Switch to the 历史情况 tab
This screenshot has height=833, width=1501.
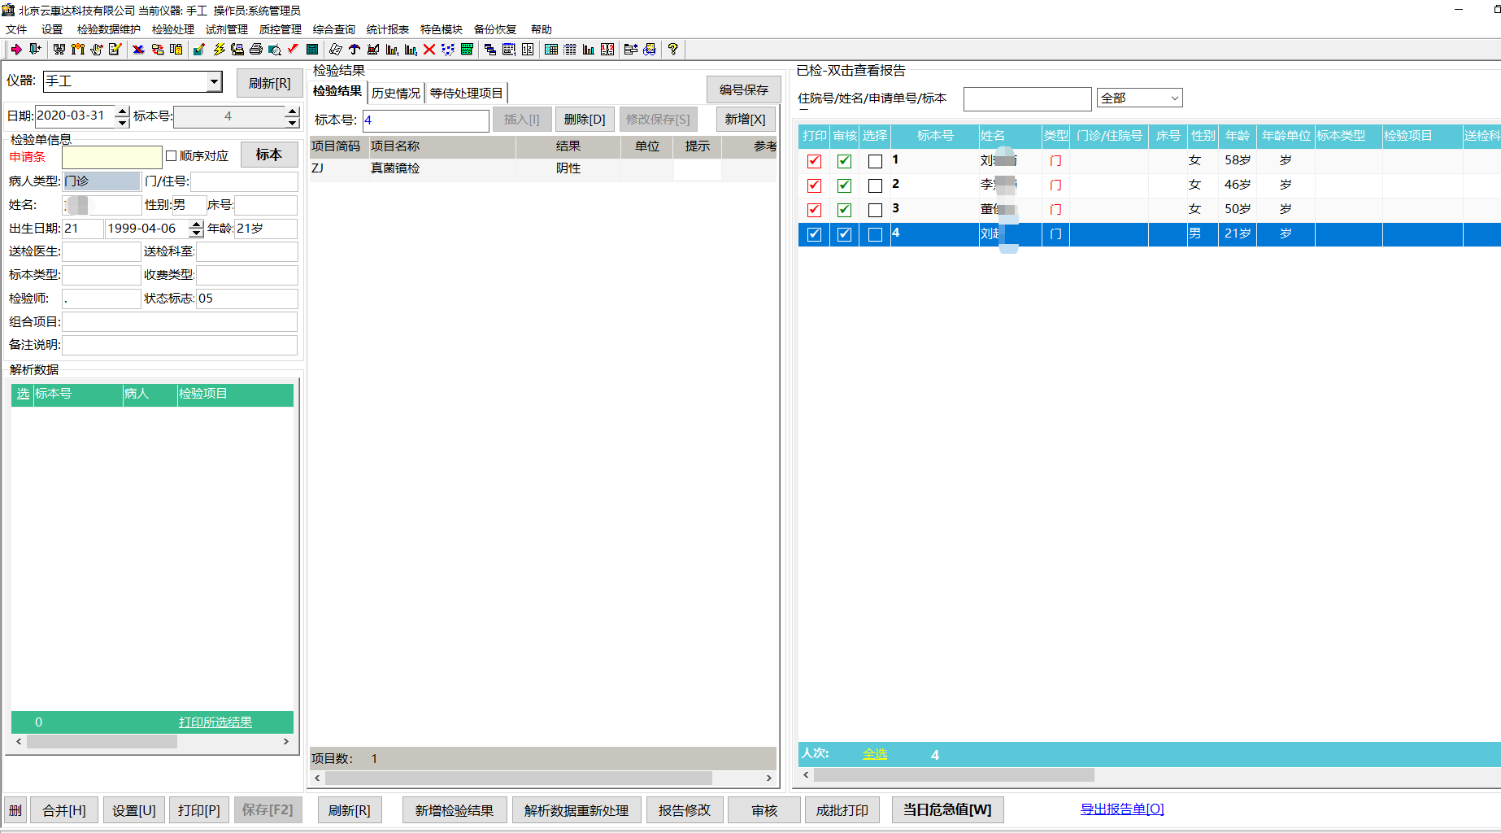[396, 93]
